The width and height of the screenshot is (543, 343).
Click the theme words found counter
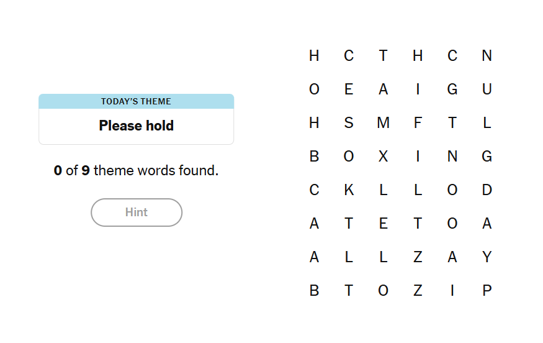coord(136,170)
